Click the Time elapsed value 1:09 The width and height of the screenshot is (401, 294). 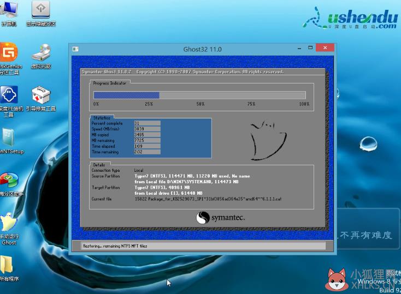[x=147, y=146]
